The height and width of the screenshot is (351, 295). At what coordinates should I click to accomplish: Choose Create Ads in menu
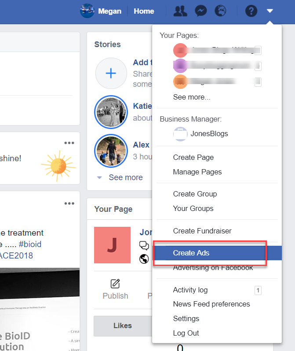coord(217,253)
